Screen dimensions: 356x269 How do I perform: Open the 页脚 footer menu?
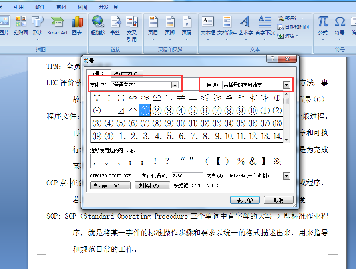click(x=170, y=28)
